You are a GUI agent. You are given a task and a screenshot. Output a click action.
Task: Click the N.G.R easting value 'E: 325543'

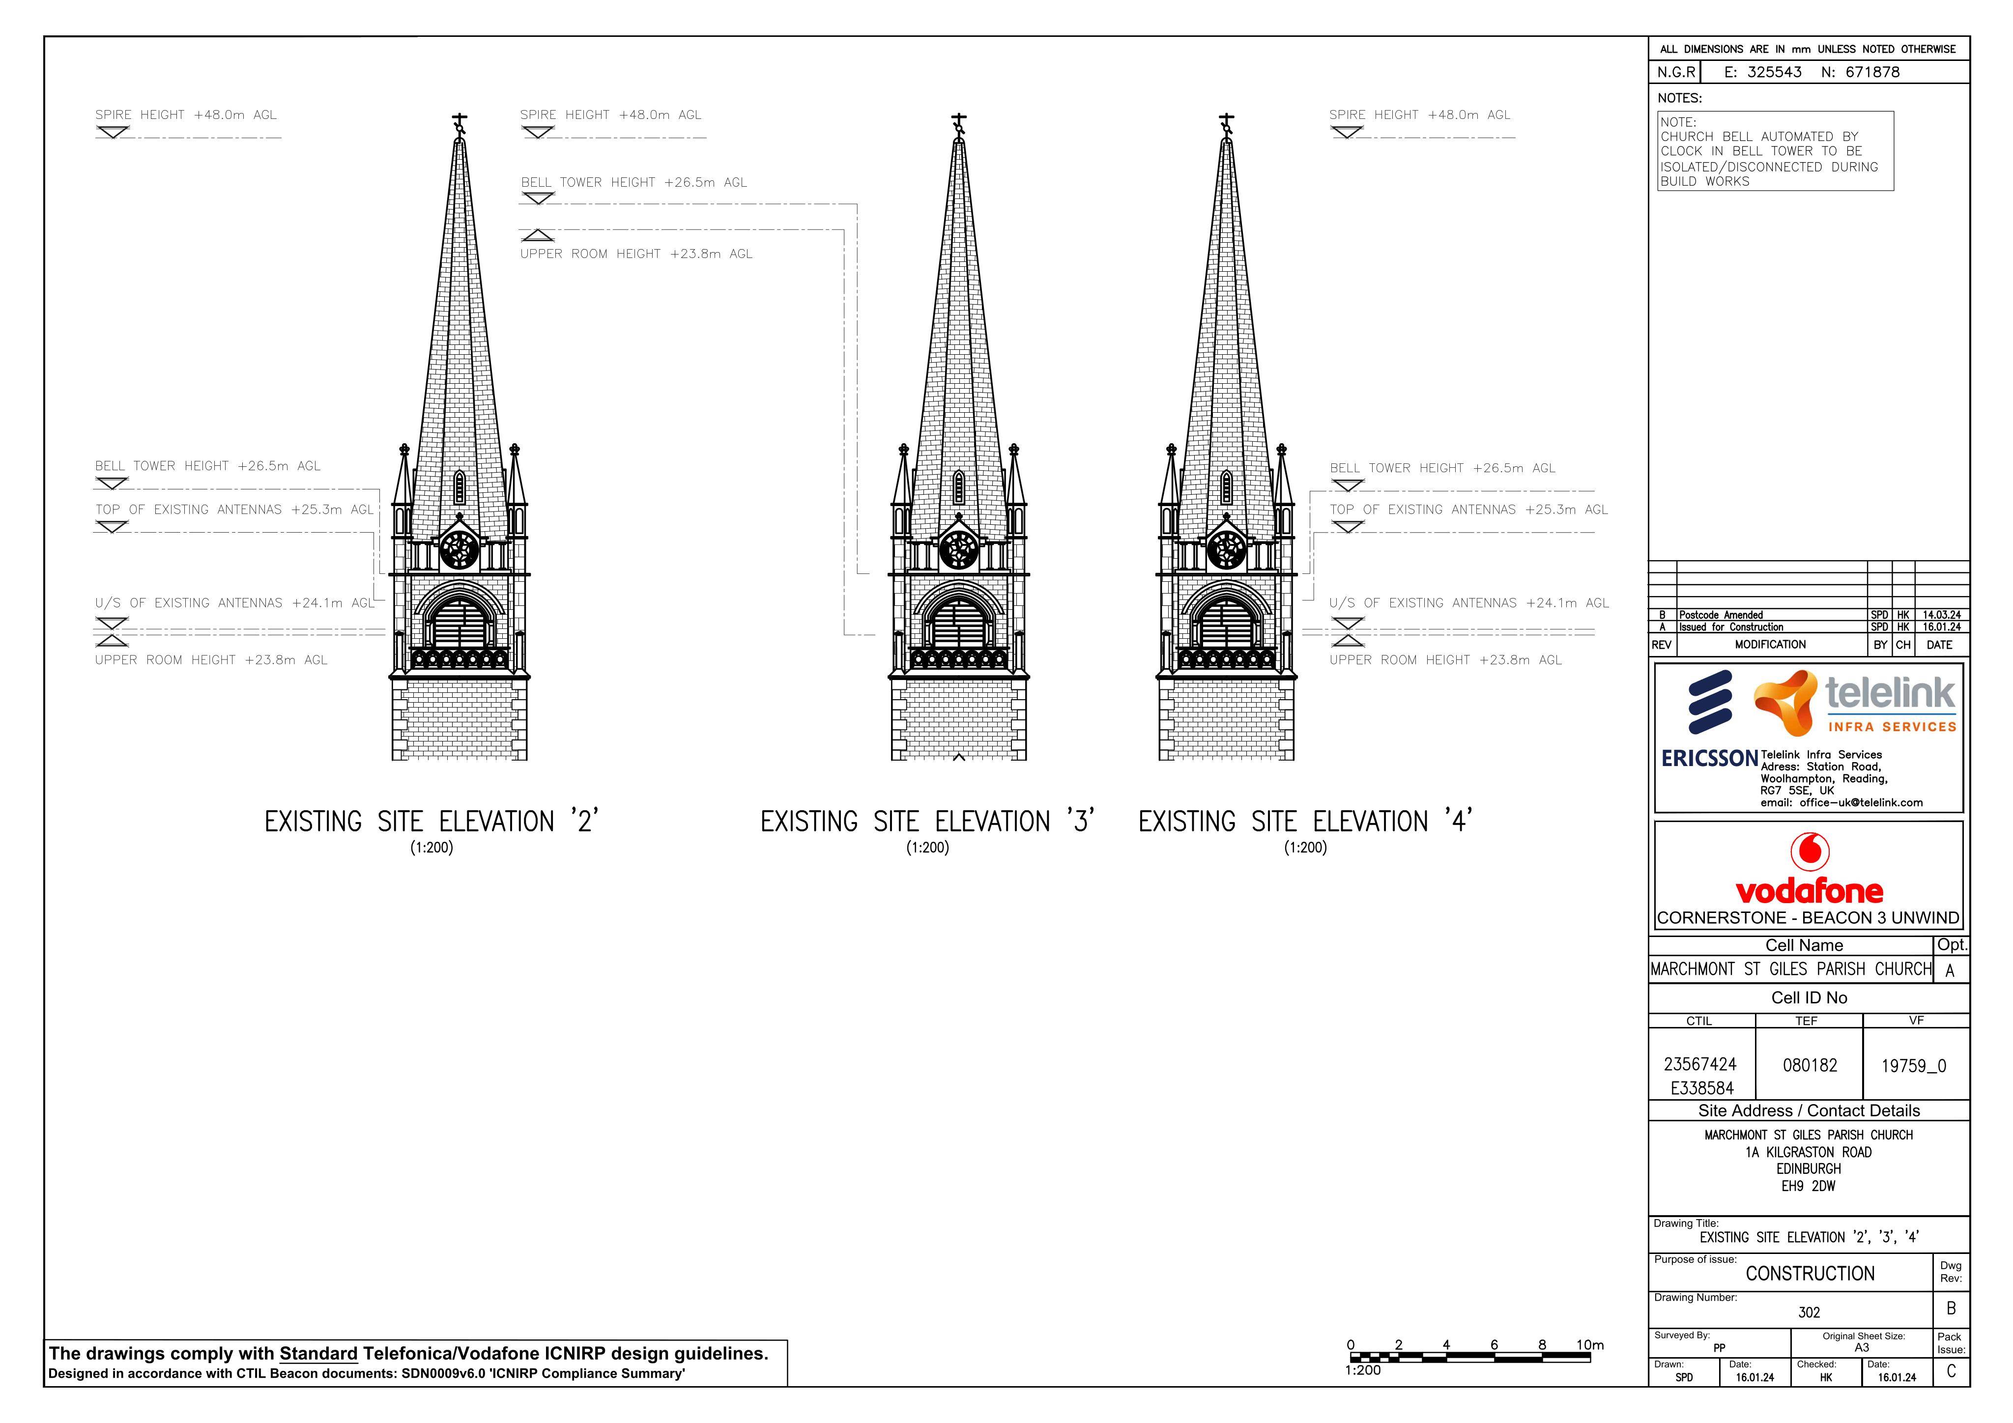(1762, 72)
